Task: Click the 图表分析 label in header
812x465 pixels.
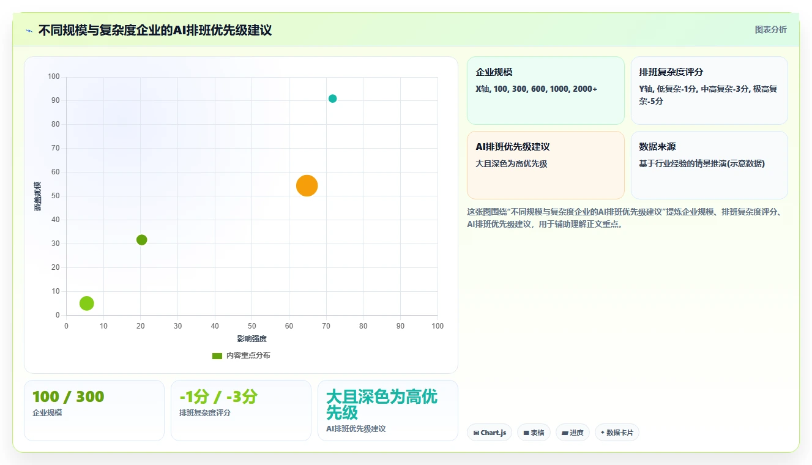Action: (770, 29)
